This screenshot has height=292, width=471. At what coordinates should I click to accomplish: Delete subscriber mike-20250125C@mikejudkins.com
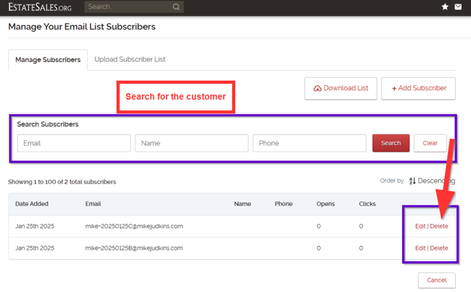tap(439, 227)
